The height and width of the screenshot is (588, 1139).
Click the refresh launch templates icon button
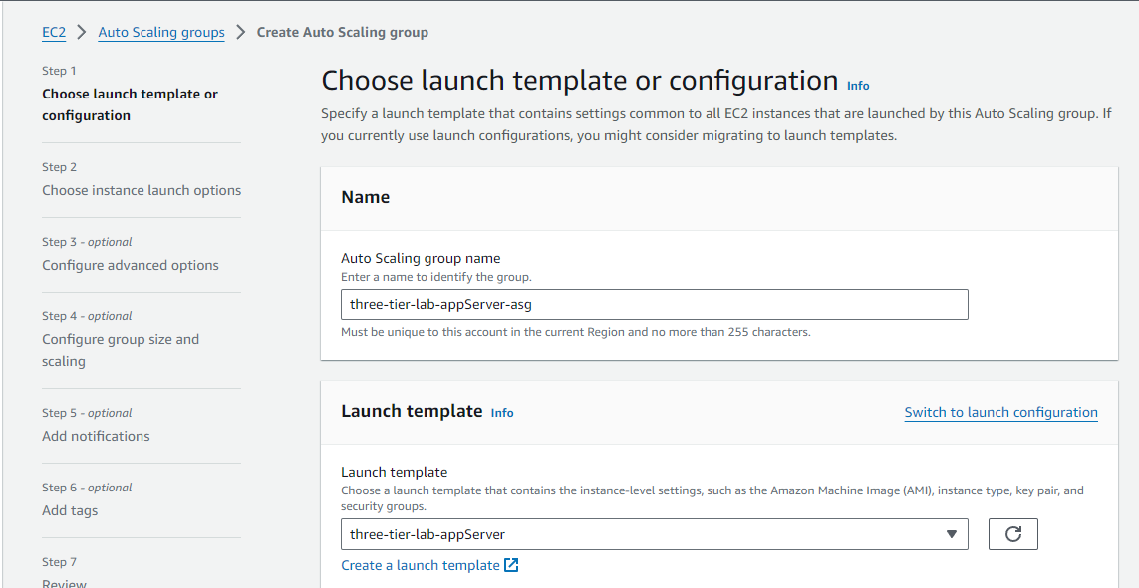click(x=1012, y=534)
